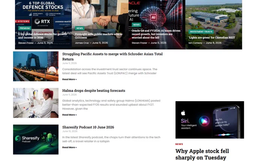The image size is (255, 161).
Task: Open Halma drops despite beating forecasts headline
Action: pos(94,90)
